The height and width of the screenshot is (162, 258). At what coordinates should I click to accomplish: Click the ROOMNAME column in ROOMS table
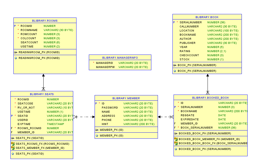(29, 30)
